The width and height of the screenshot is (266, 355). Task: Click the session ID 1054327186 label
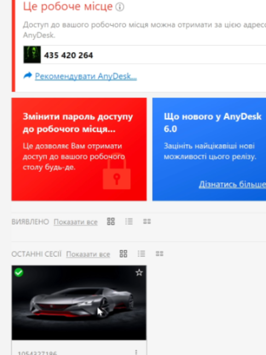(37, 353)
